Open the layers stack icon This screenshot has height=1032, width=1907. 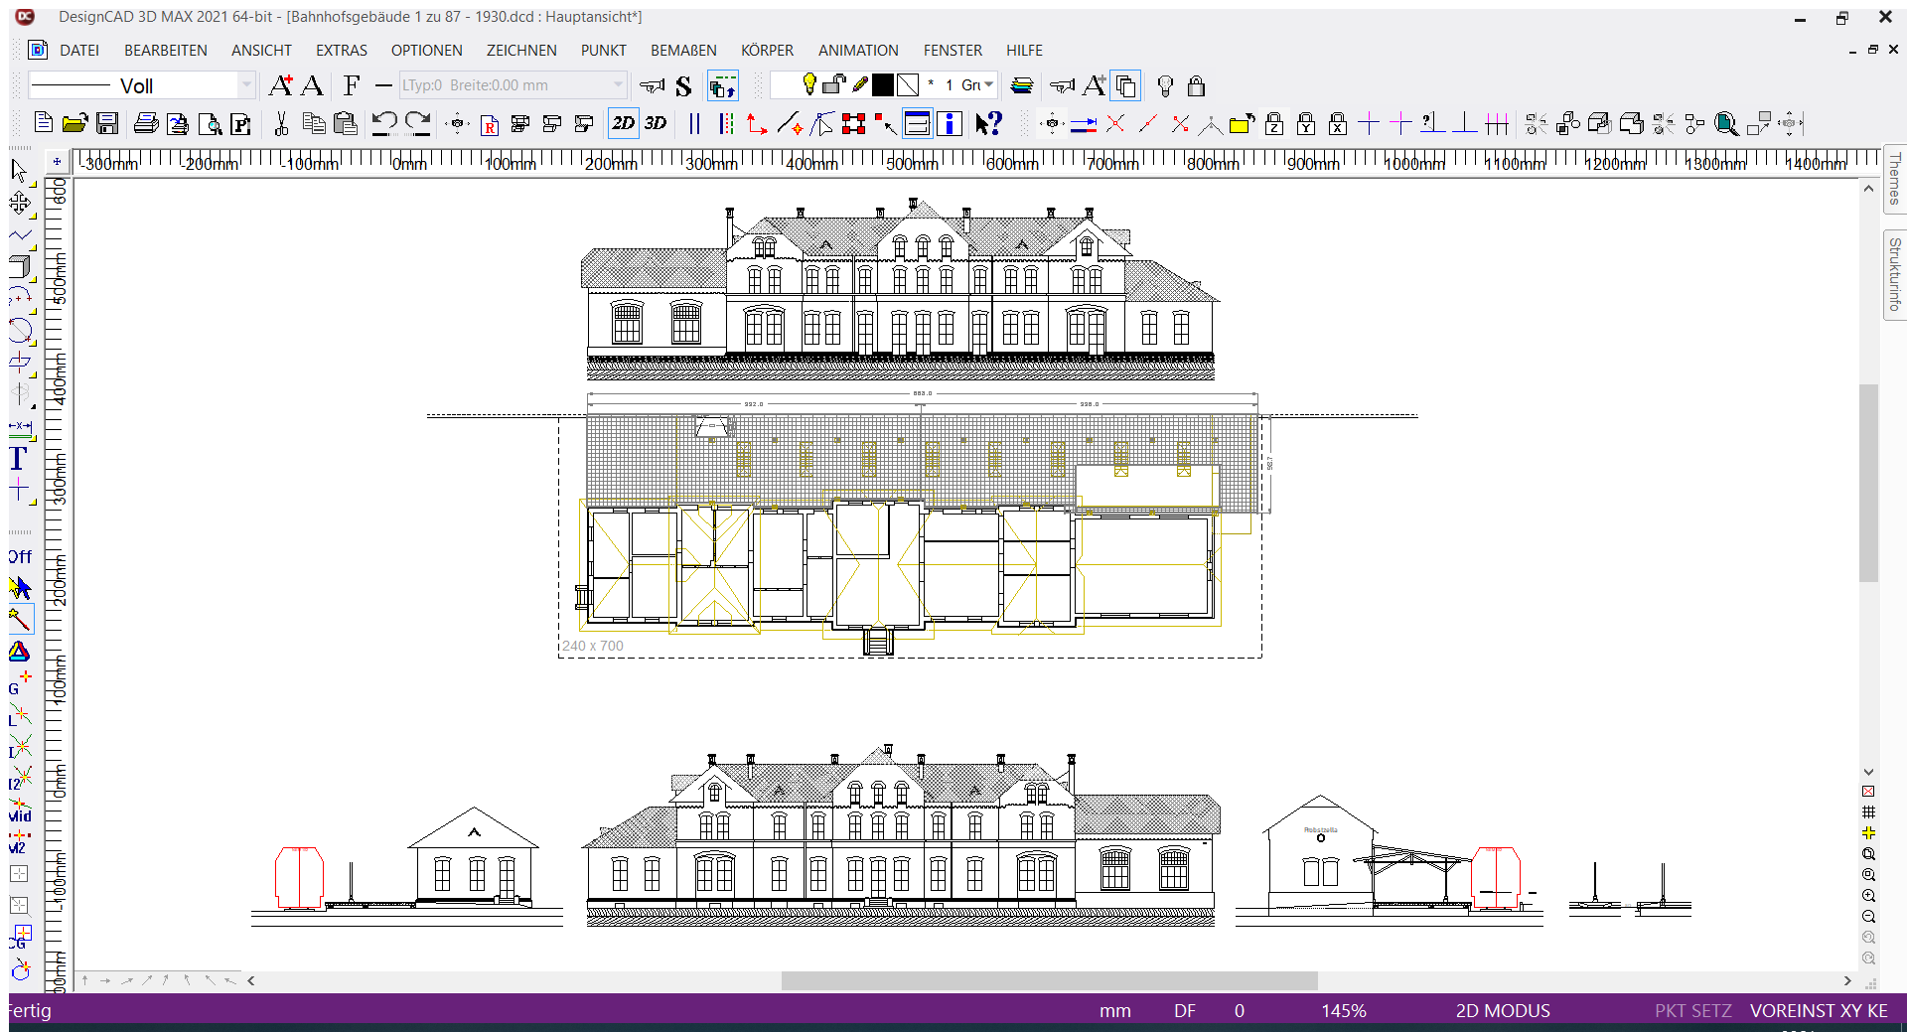pyautogui.click(x=1022, y=85)
